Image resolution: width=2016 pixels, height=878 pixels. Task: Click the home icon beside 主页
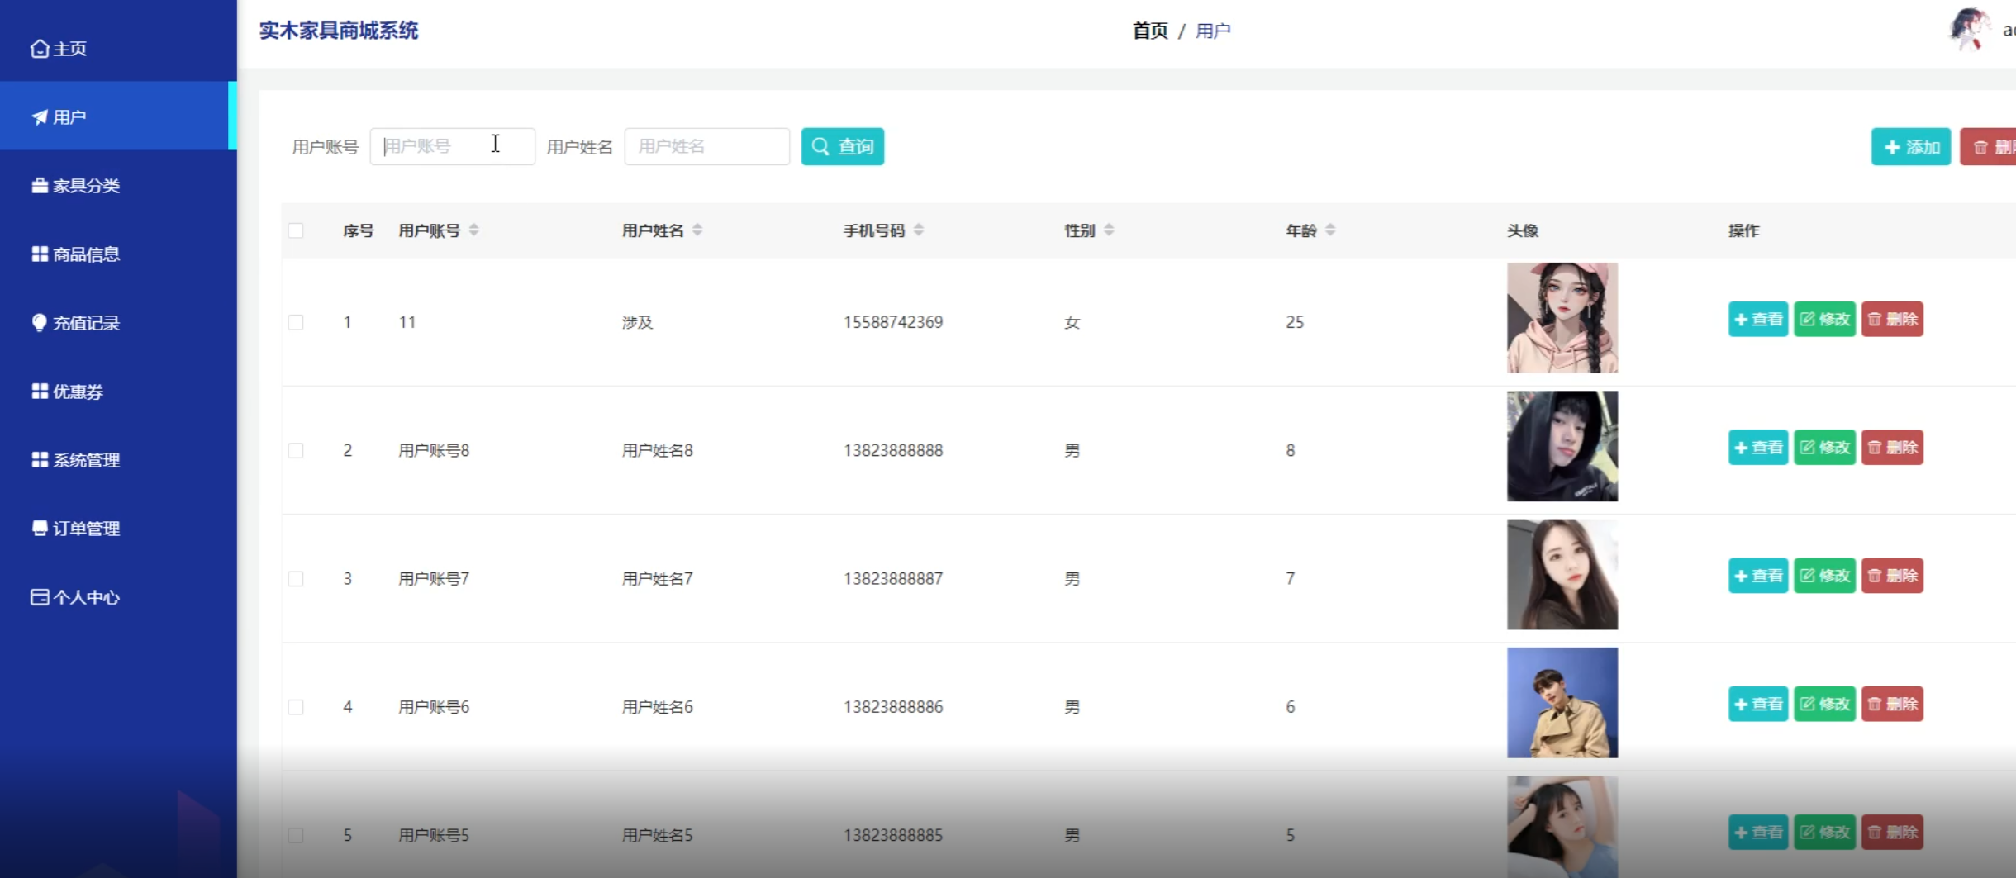pos(39,49)
